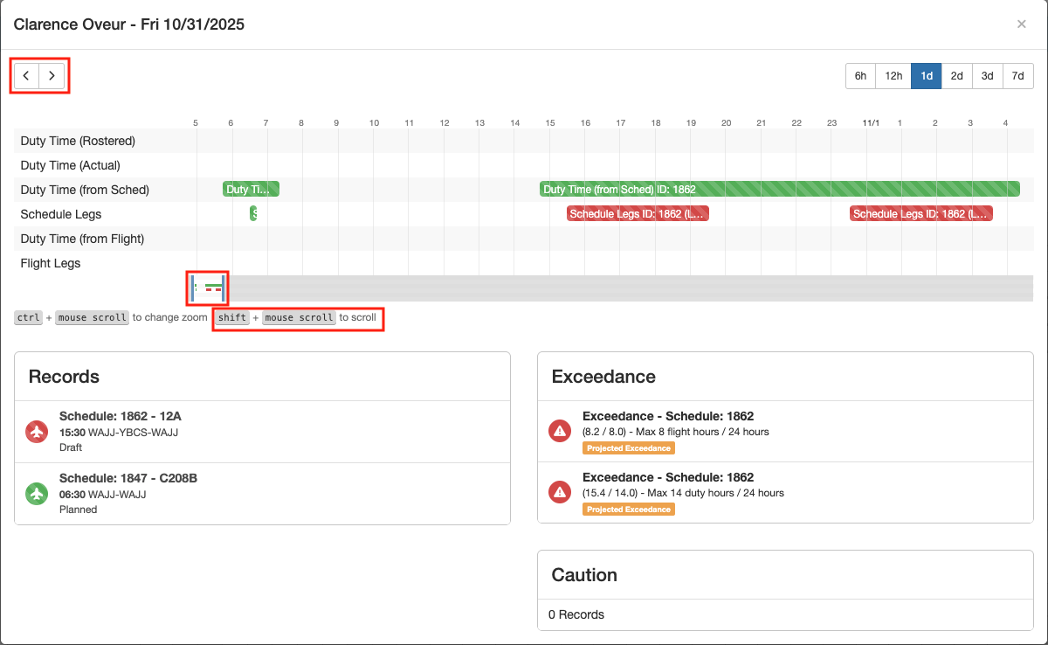Open Schedule: 1847 - C208B record
Viewport: 1048px width, 645px height.
126,478
